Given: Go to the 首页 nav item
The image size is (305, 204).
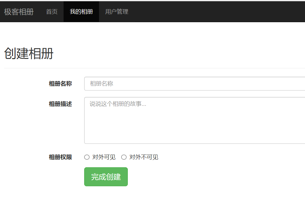Looking at the screenshot, I should click(x=52, y=12).
